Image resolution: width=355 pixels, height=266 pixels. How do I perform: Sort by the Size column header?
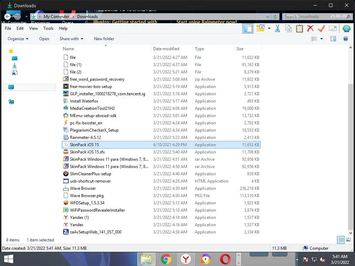point(240,48)
